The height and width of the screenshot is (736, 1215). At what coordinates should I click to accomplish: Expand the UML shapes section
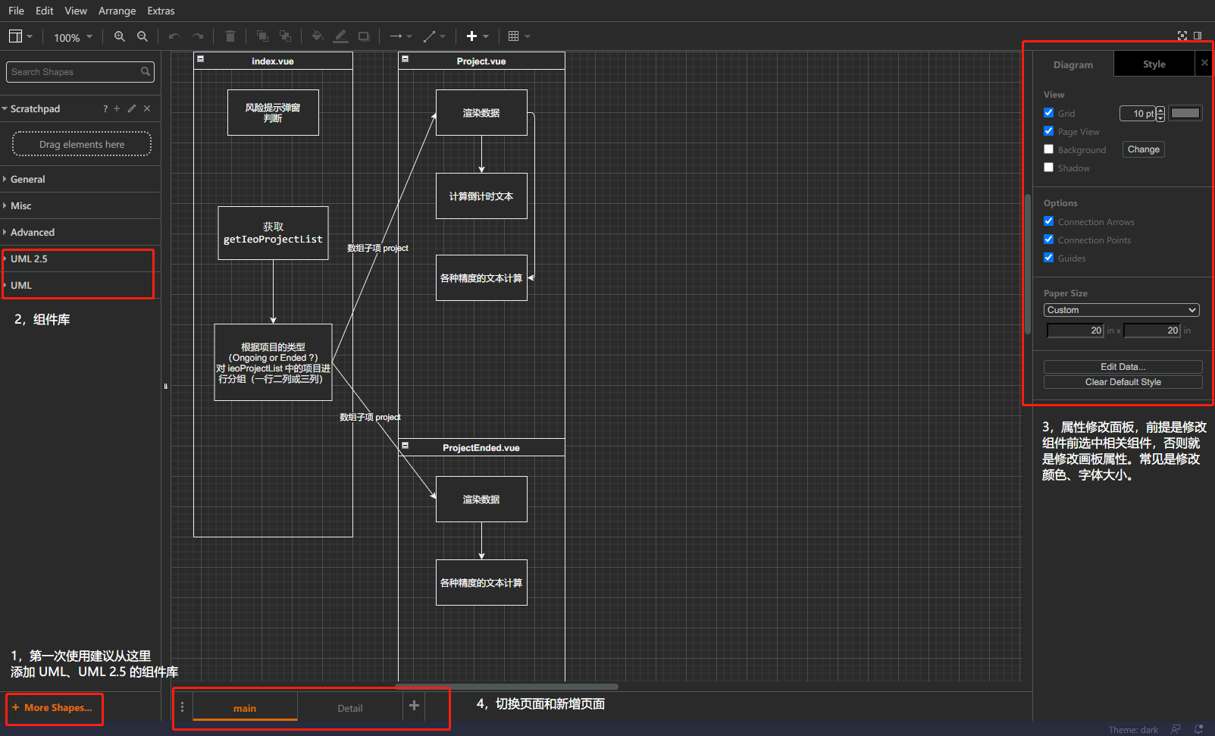coord(80,286)
